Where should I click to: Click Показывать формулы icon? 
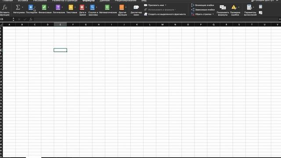click(x=223, y=7)
